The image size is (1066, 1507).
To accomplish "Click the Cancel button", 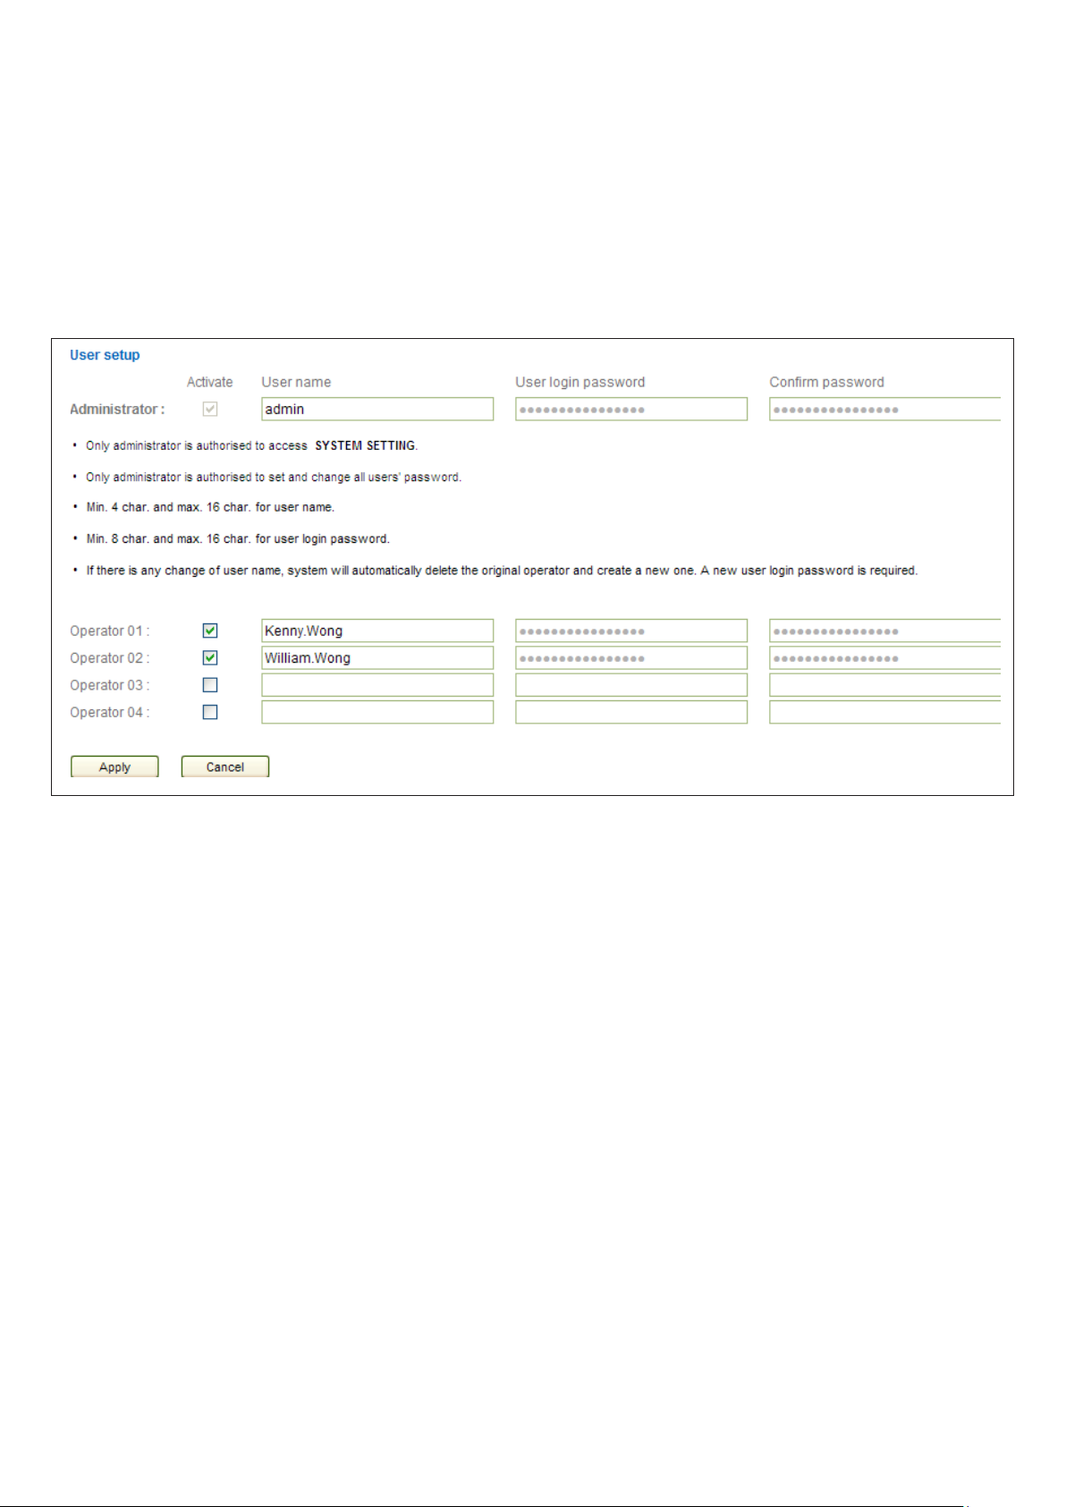I will pyautogui.click(x=225, y=766).
